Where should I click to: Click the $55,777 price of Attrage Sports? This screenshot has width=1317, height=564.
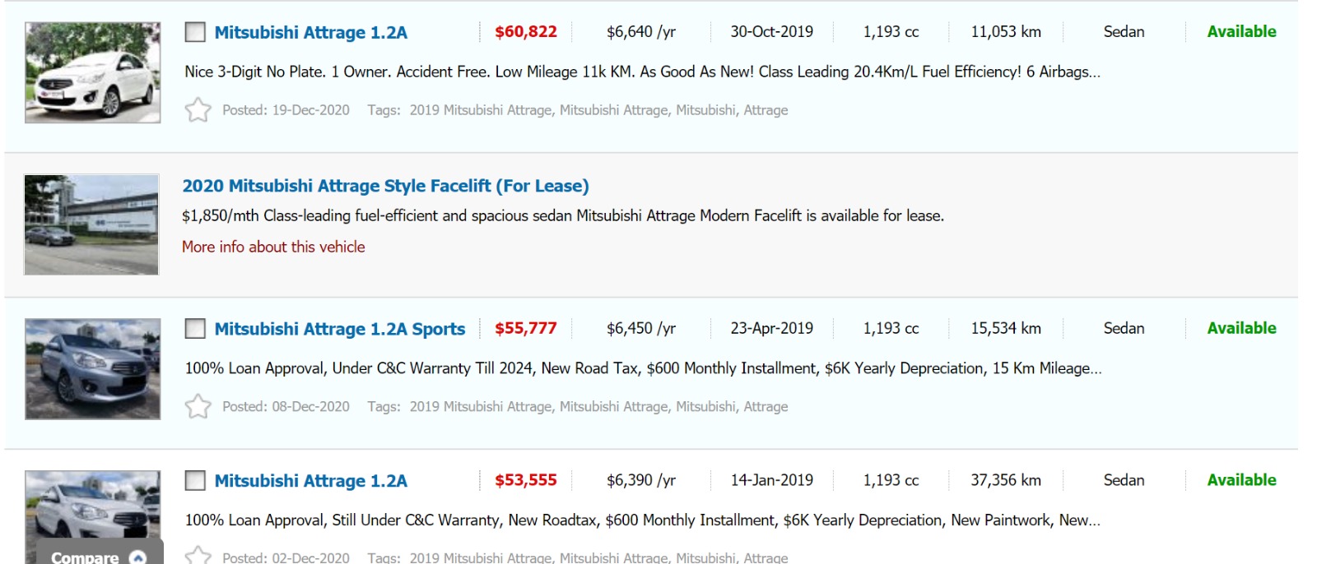point(525,329)
